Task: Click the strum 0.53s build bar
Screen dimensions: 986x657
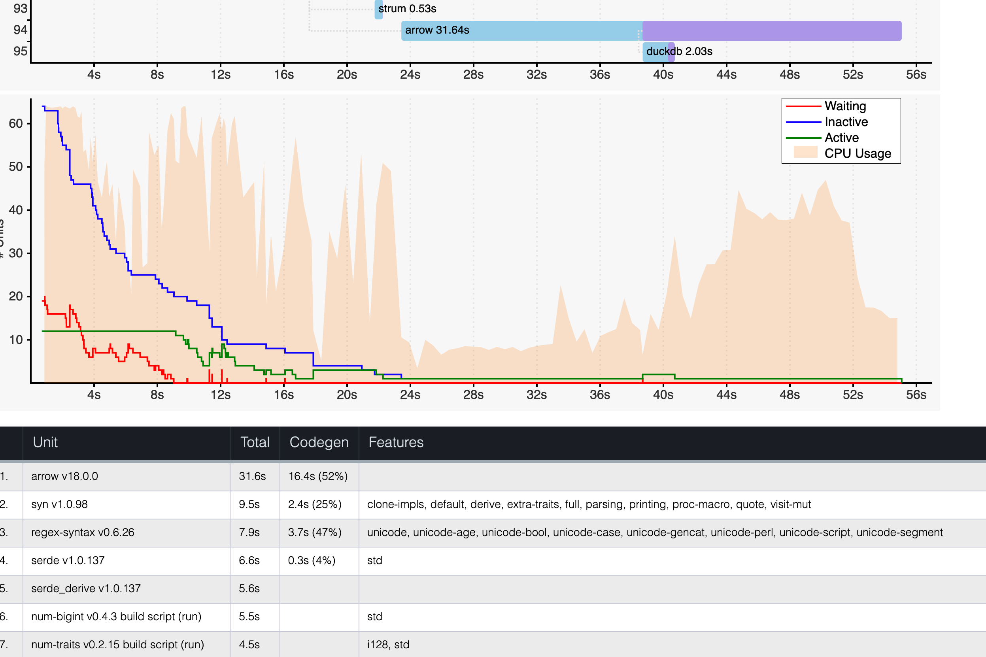Action: point(379,9)
